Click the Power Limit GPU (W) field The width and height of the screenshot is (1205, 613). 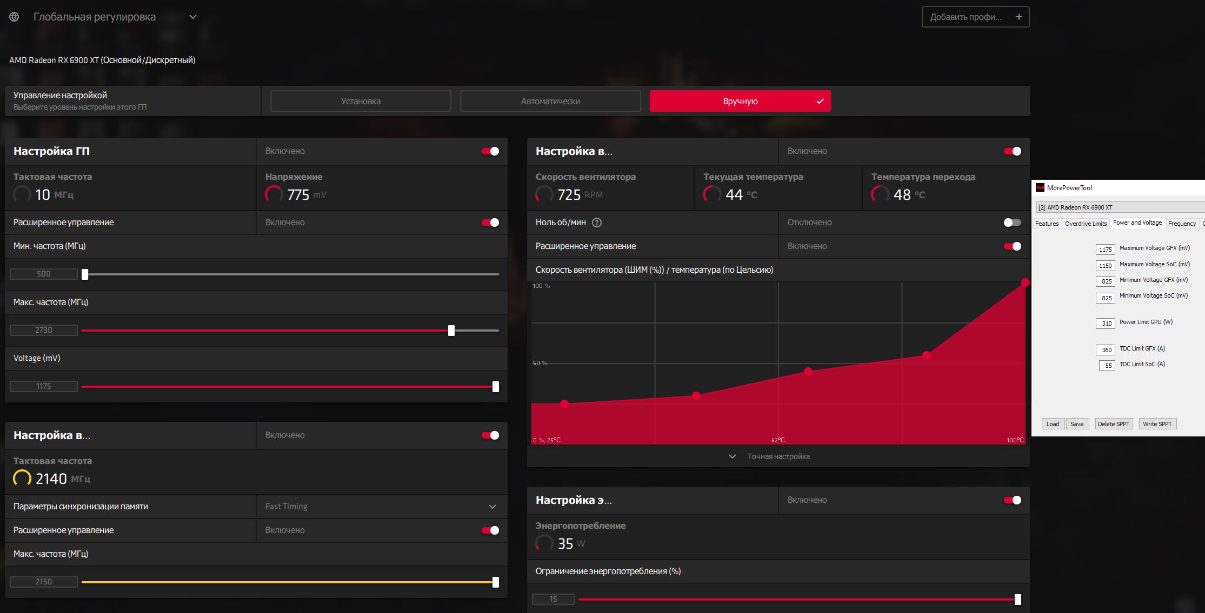click(1106, 324)
